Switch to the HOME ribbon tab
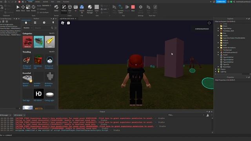The width and height of the screenshot is (251, 141). [30, 2]
